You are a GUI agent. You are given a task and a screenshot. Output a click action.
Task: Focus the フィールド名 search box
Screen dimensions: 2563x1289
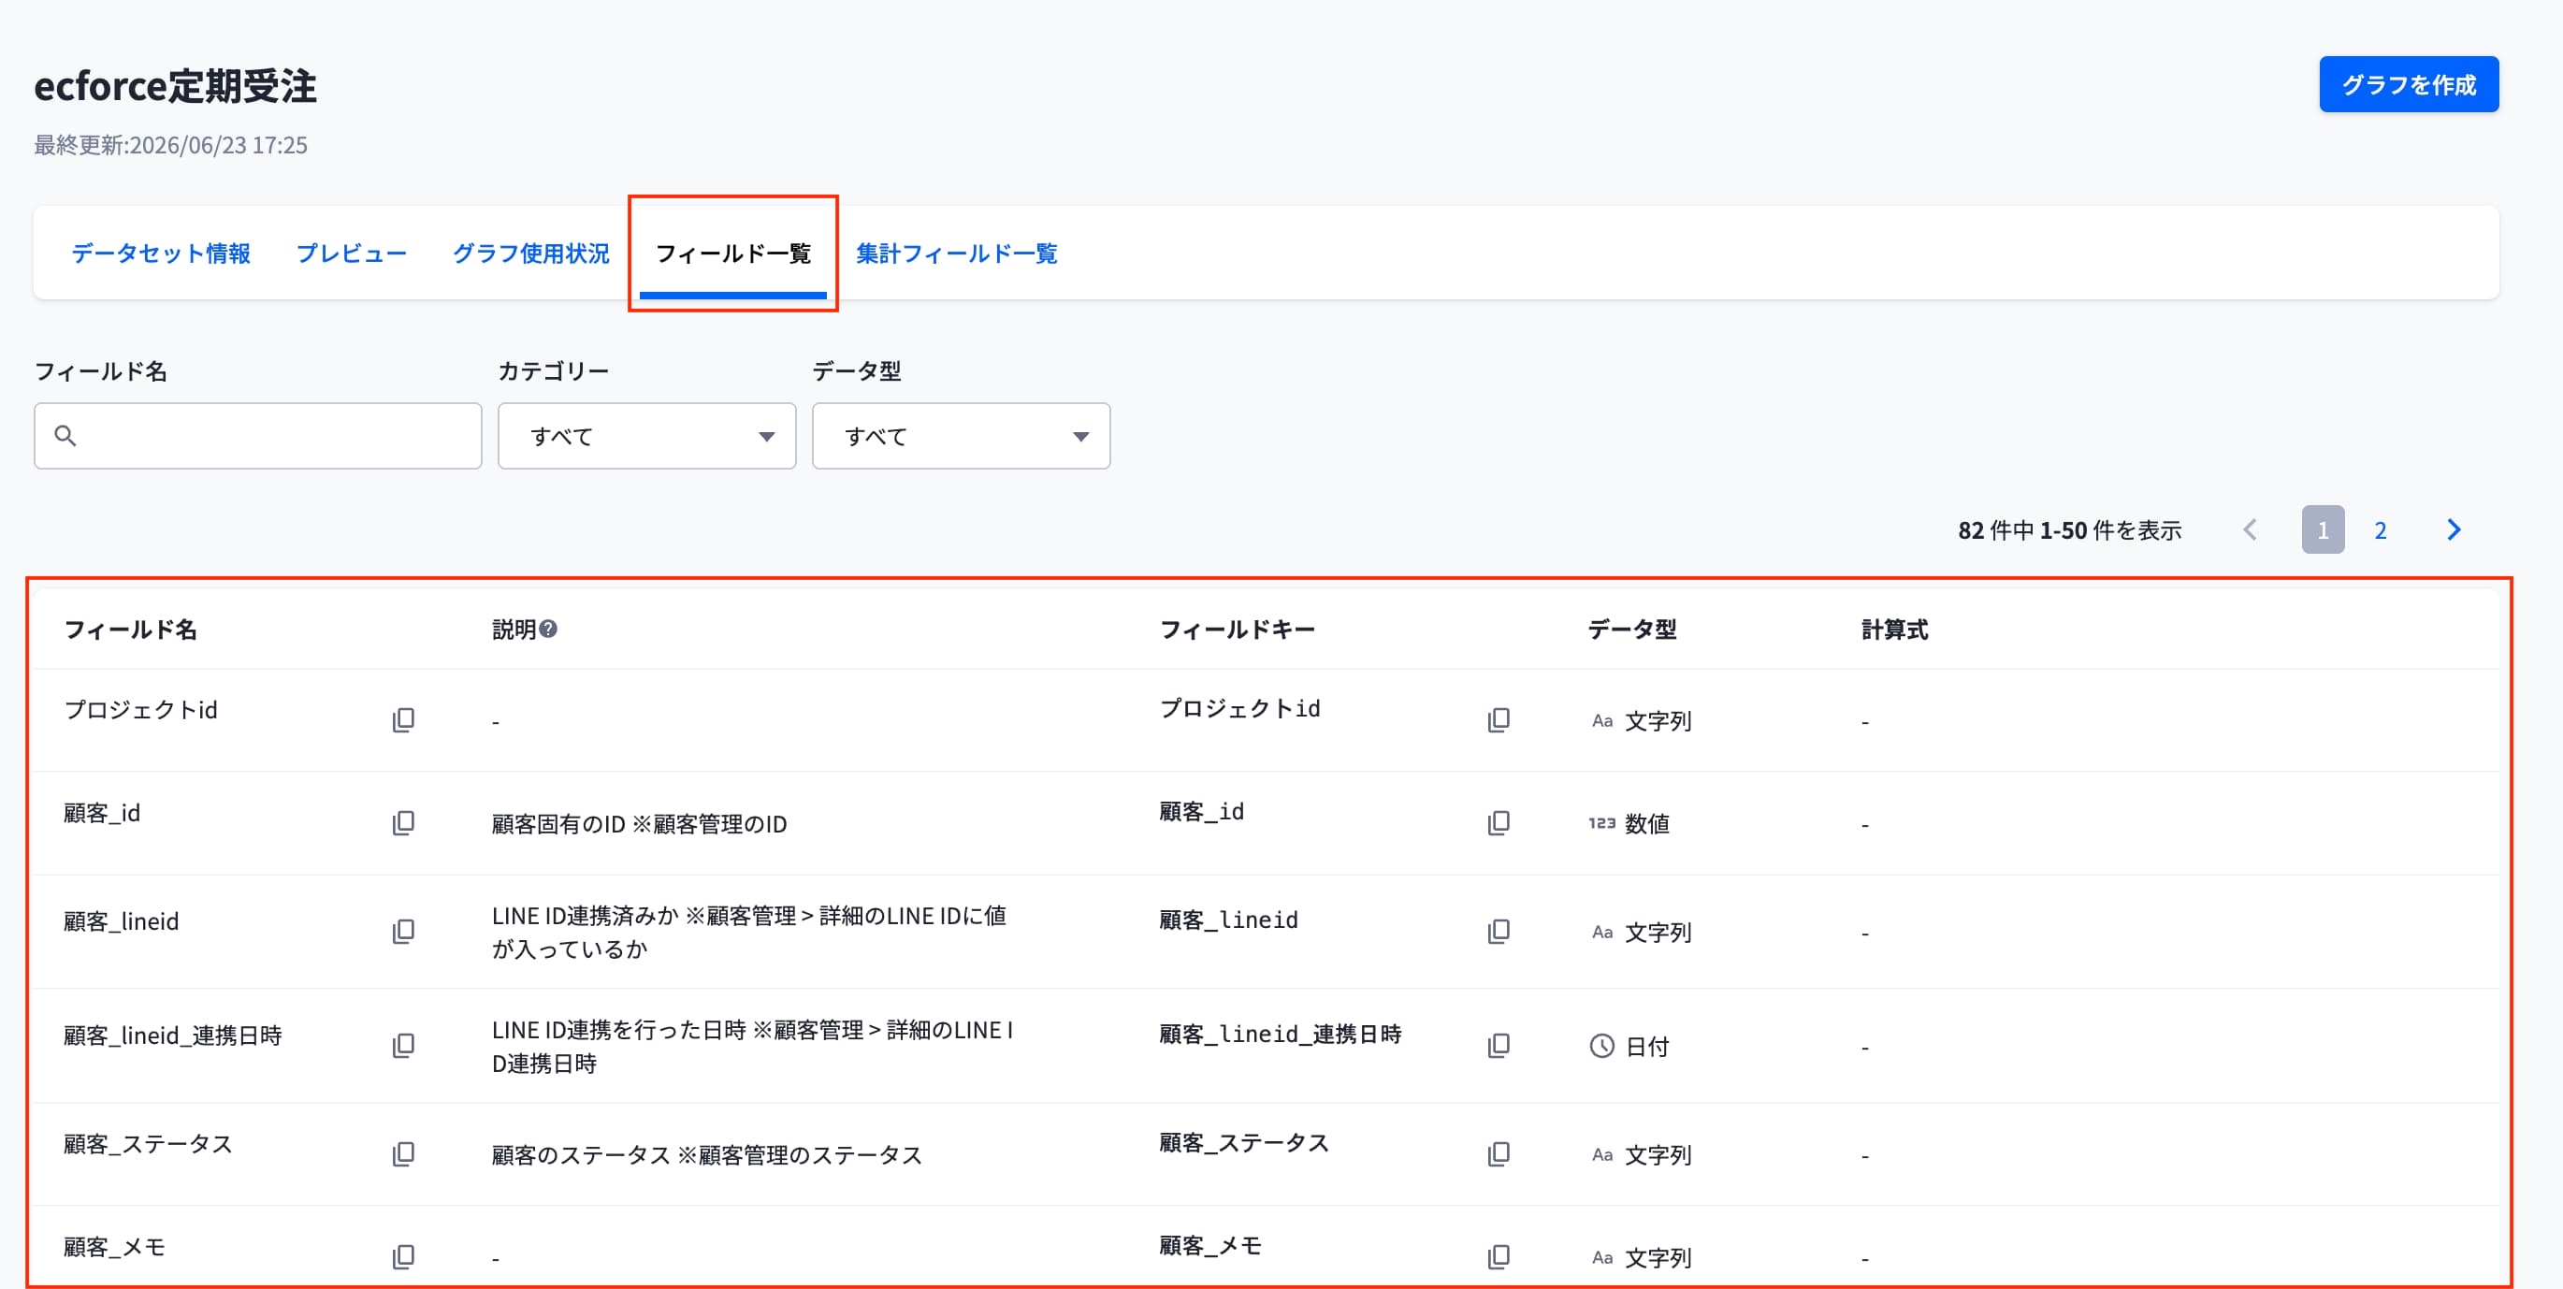[x=257, y=436]
